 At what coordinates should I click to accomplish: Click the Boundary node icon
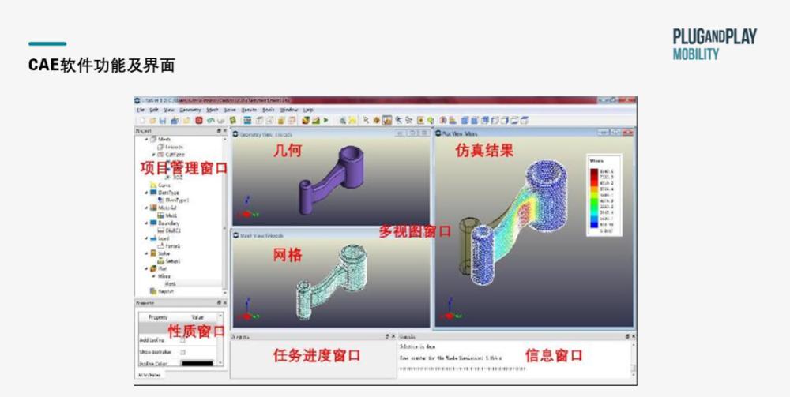[x=153, y=223]
